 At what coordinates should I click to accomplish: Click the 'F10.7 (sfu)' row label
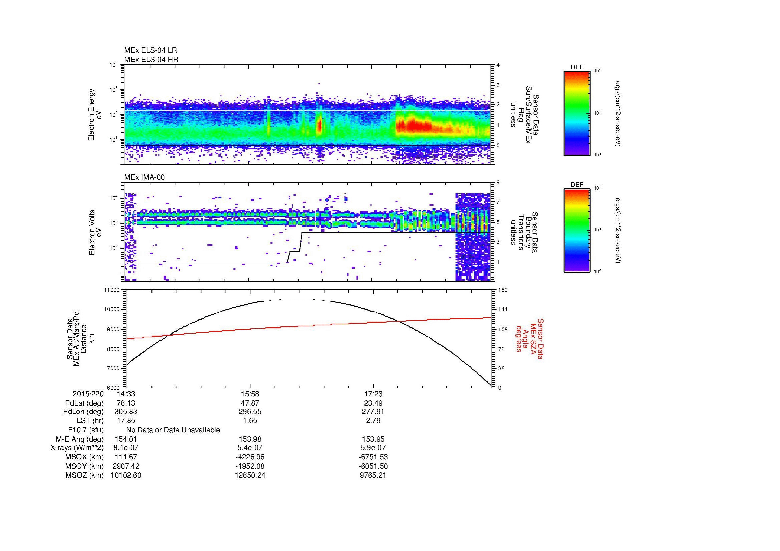pos(86,430)
